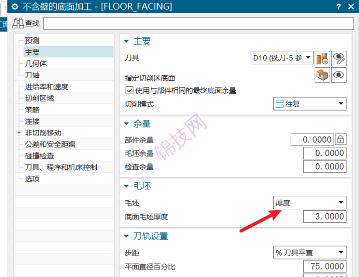The width and height of the screenshot is (359, 277).
Task: Collapse the 毛坯 section
Action: pos(126,186)
